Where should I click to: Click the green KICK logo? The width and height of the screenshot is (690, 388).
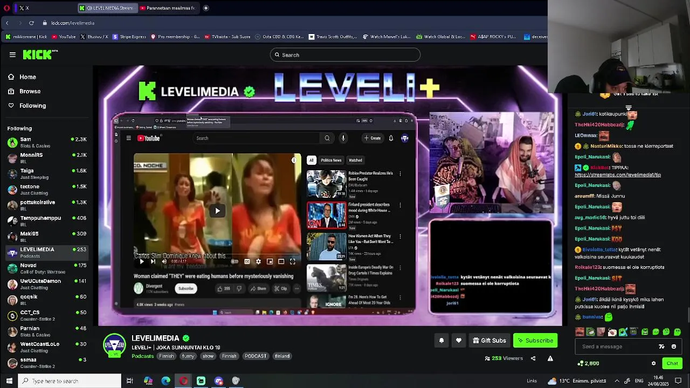(x=39, y=54)
